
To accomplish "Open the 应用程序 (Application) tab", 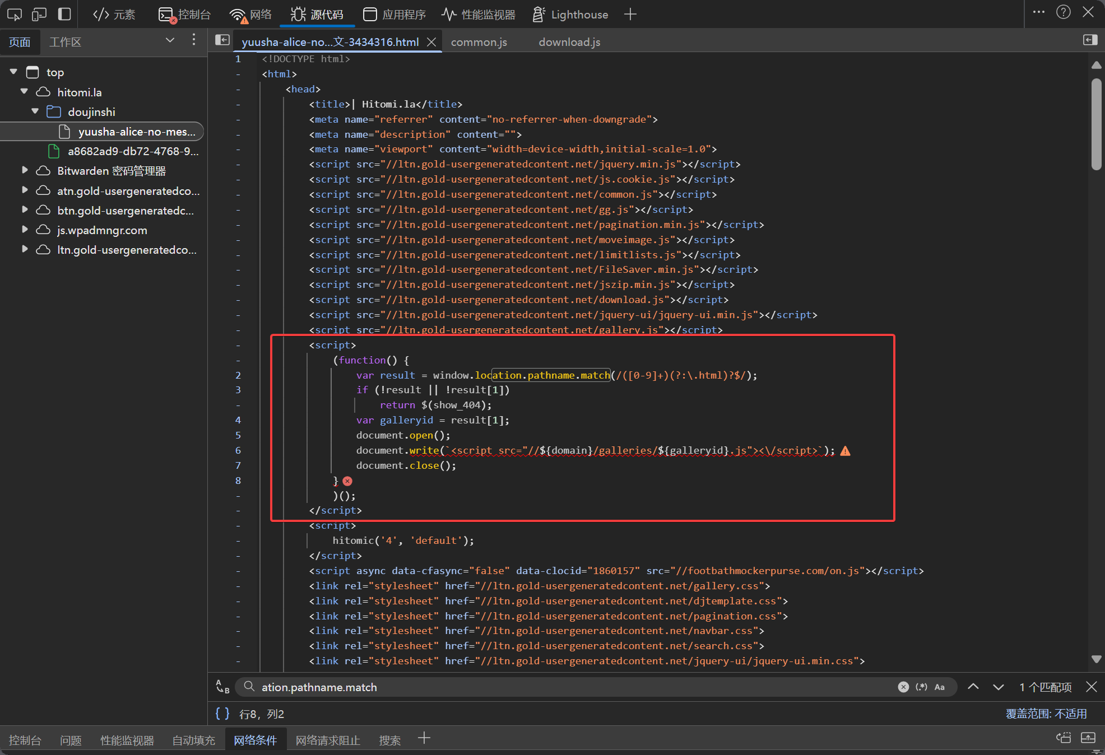I will click(394, 14).
